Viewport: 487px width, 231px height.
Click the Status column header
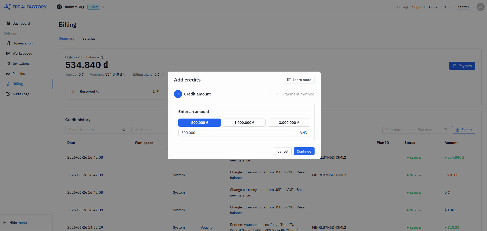(x=410, y=143)
